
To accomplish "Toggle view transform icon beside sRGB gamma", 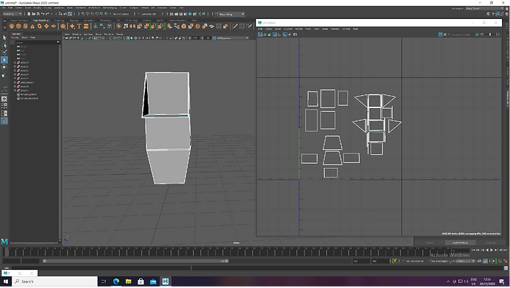I will (214, 38).
